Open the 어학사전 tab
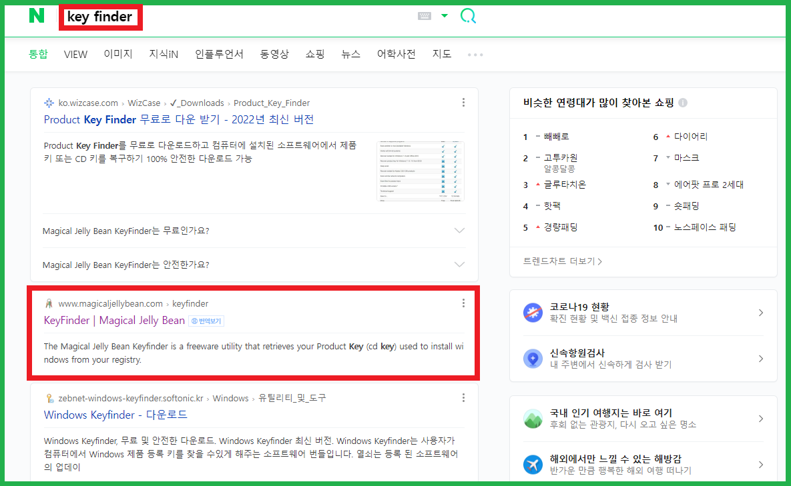 click(x=396, y=54)
